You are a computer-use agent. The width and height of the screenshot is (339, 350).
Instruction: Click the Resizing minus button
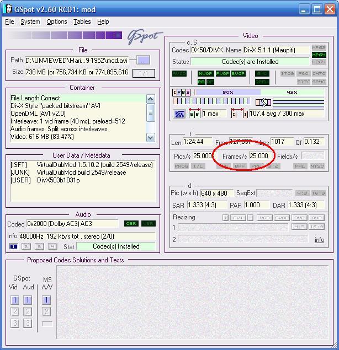click(251, 218)
